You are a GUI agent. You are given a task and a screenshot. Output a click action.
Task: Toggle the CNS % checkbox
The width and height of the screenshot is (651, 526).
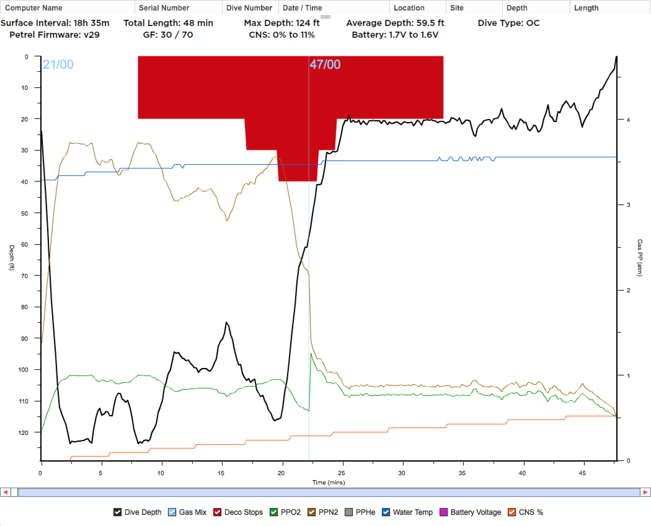pos(512,512)
